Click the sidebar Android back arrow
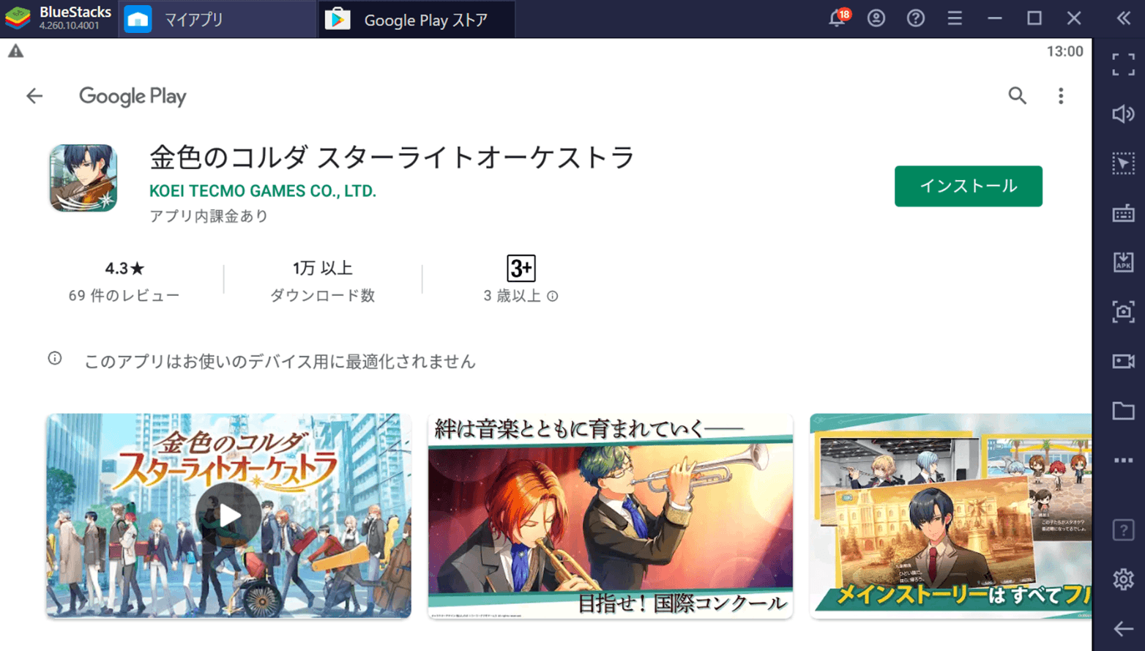This screenshot has height=651, width=1145. (1123, 629)
